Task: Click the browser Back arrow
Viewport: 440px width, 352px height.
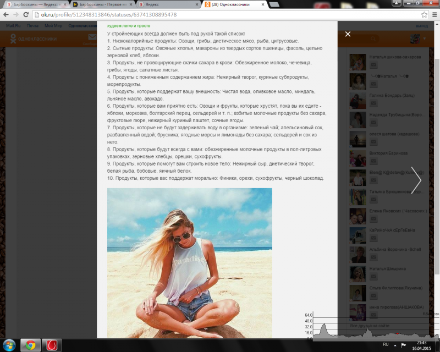Action: 6,15
